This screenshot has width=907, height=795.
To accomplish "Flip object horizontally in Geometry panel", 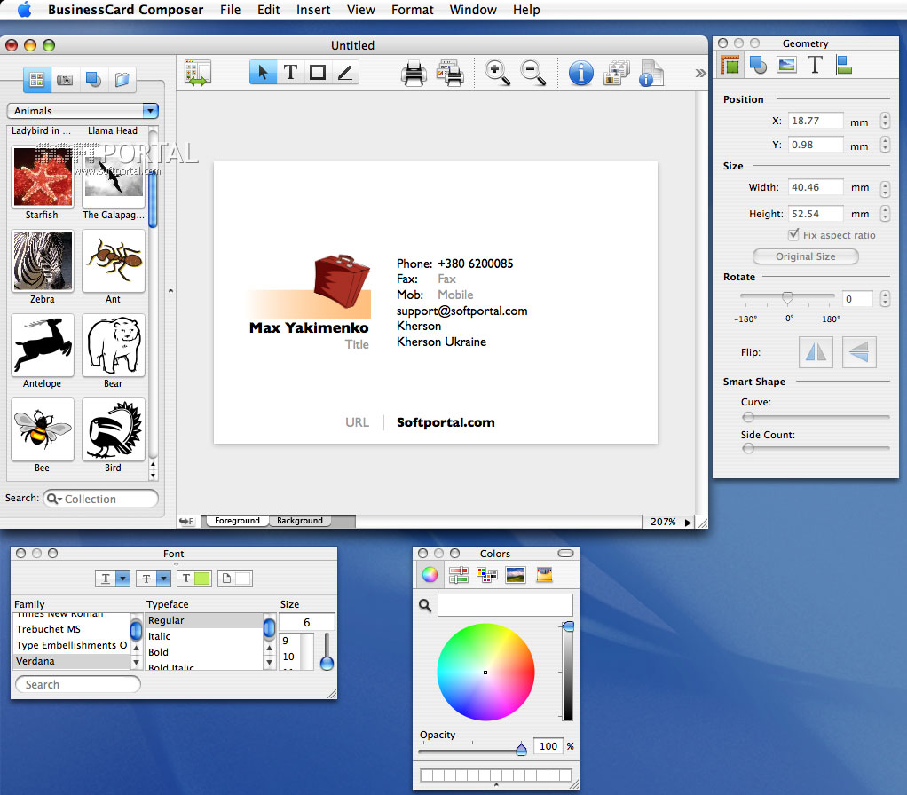I will pyautogui.click(x=815, y=352).
